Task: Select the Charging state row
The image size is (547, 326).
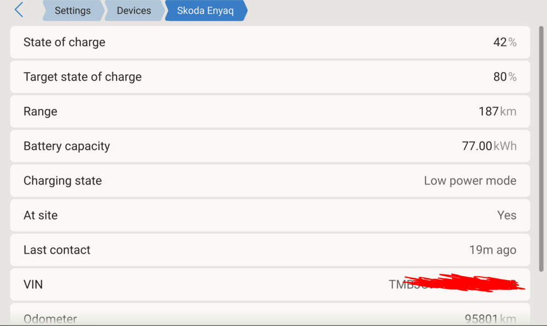Action: click(270, 180)
